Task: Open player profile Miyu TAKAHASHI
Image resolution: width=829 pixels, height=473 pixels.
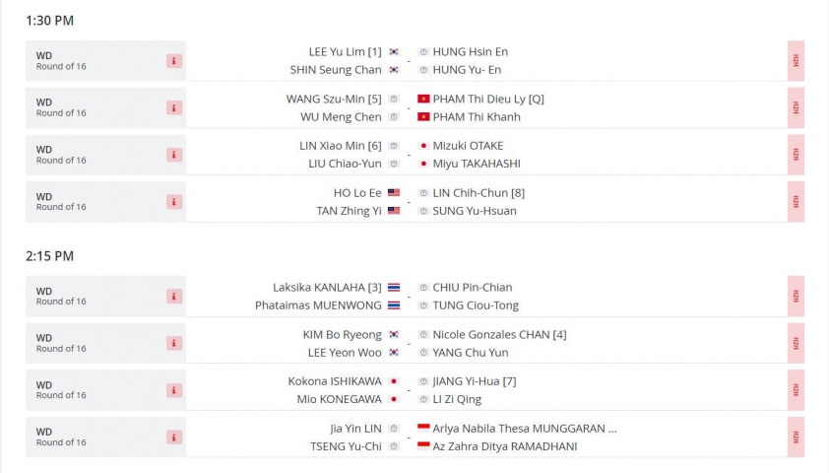Action: (477, 164)
